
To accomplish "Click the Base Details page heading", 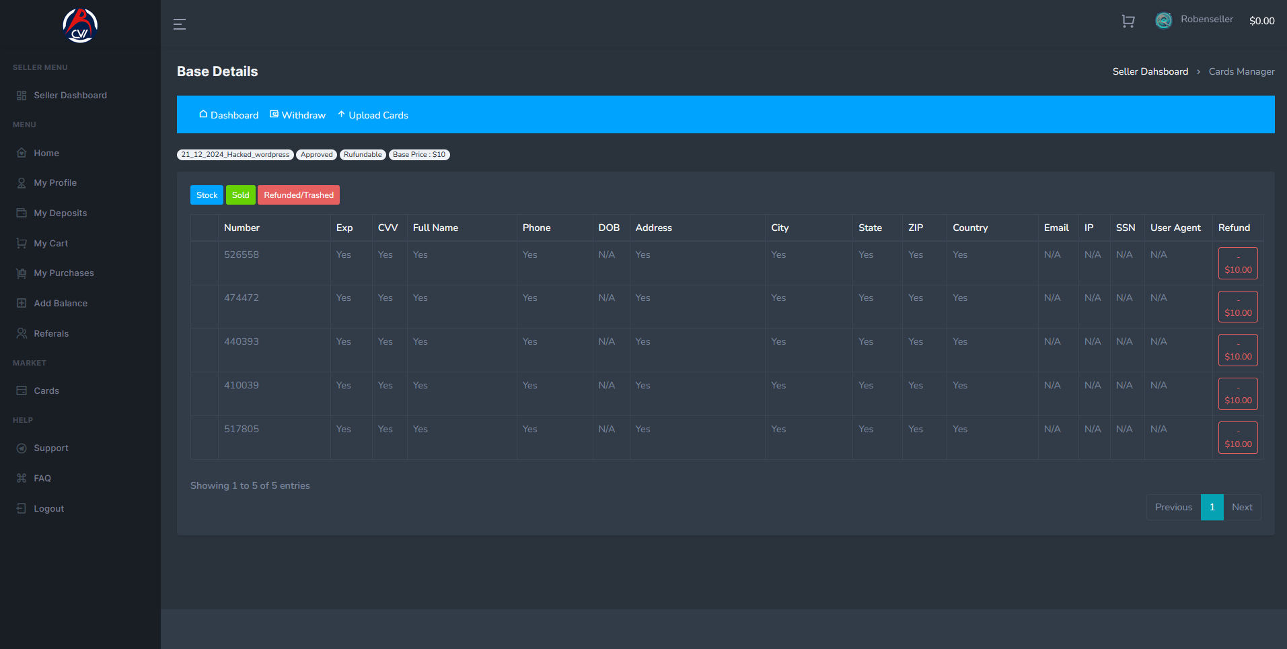I will pos(217,71).
